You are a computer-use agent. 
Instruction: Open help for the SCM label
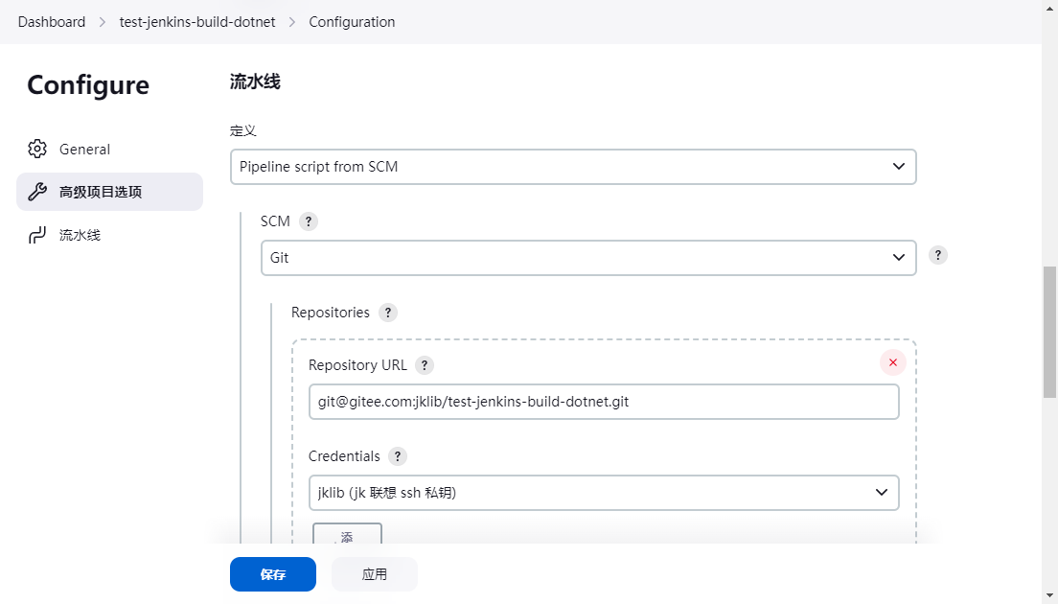(x=309, y=221)
